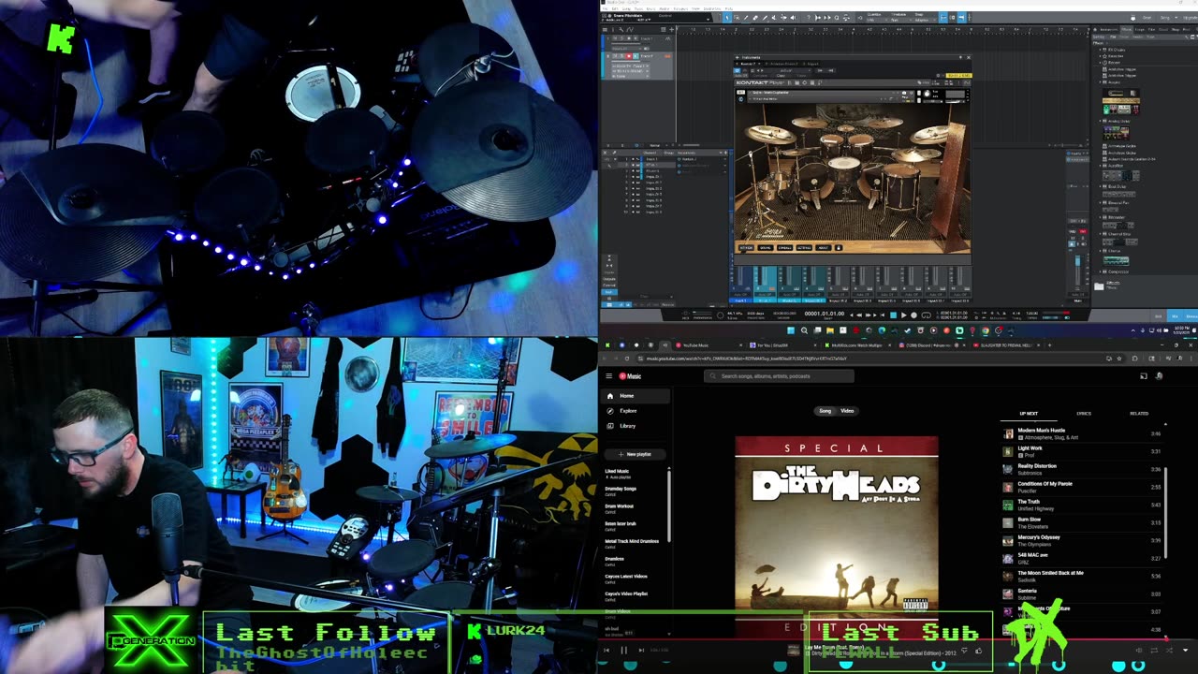The height and width of the screenshot is (674, 1198).
Task: Toggle Loop in the Studio One transport
Action: [927, 315]
